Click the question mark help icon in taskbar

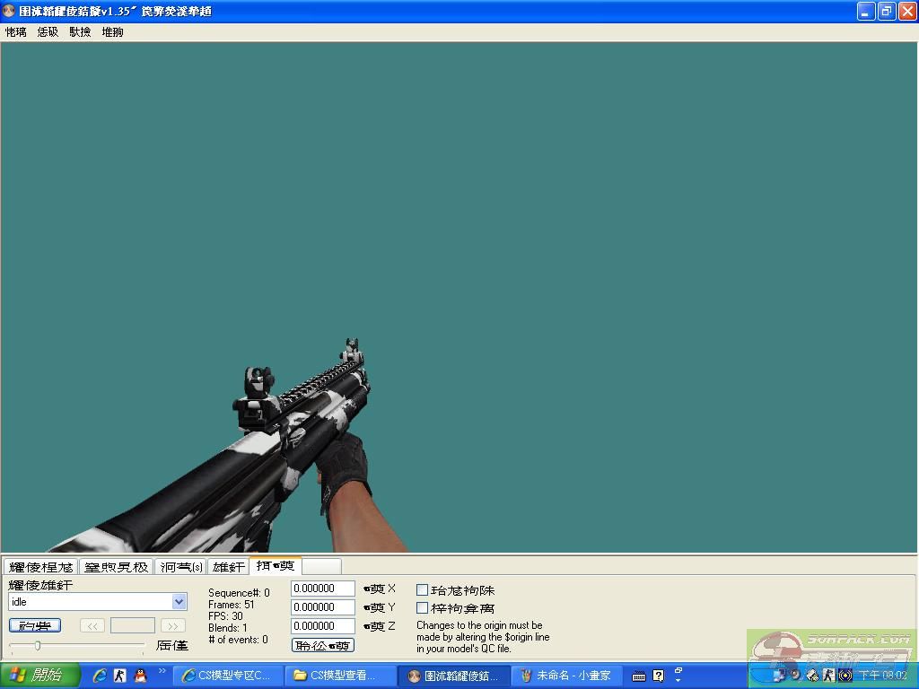(x=658, y=676)
